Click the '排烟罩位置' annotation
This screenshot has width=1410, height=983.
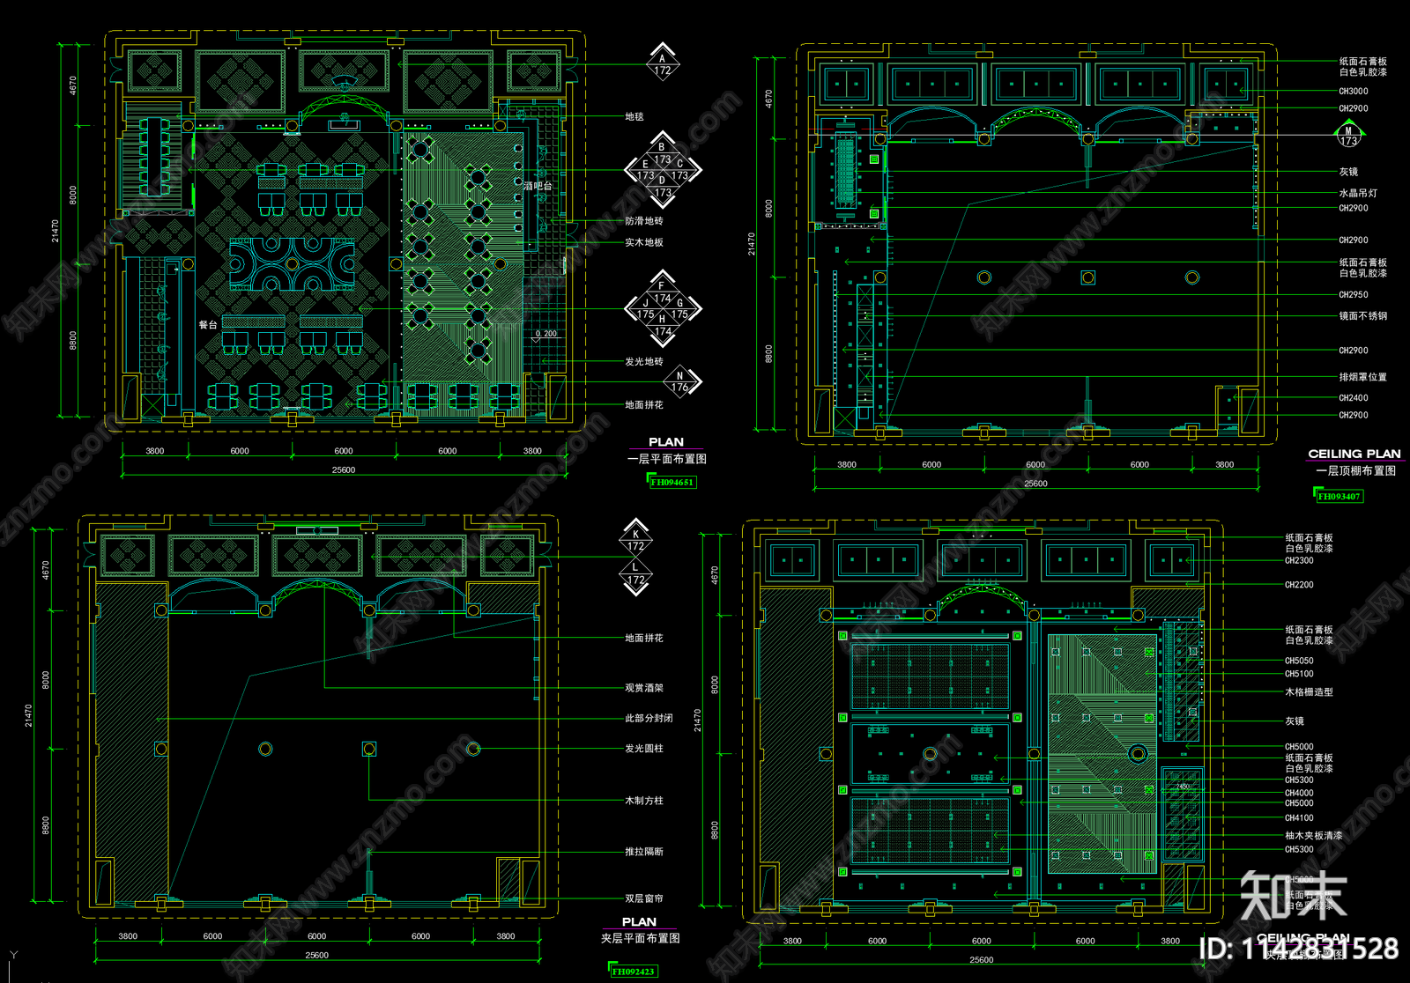pyautogui.click(x=1363, y=377)
